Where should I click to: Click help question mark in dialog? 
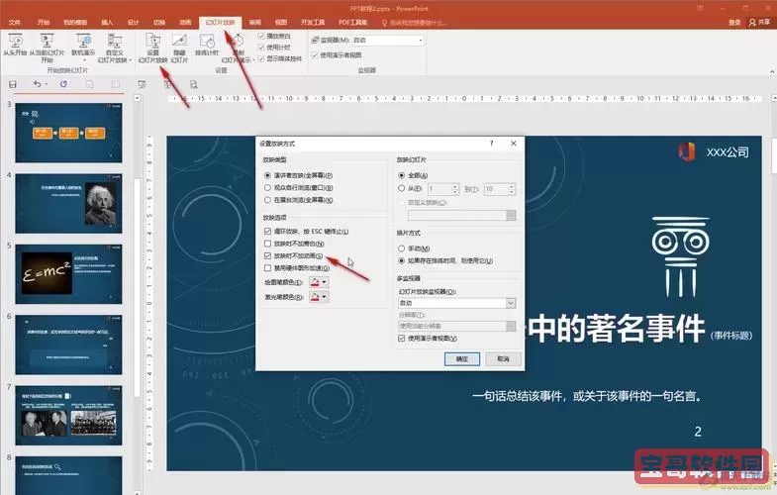tap(492, 144)
